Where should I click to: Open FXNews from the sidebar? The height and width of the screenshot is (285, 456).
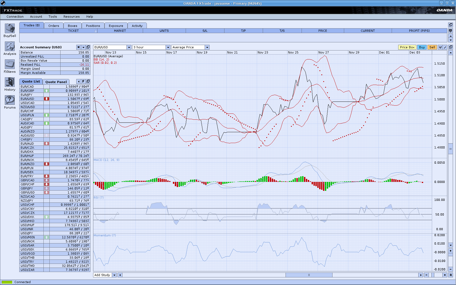[x=10, y=64]
